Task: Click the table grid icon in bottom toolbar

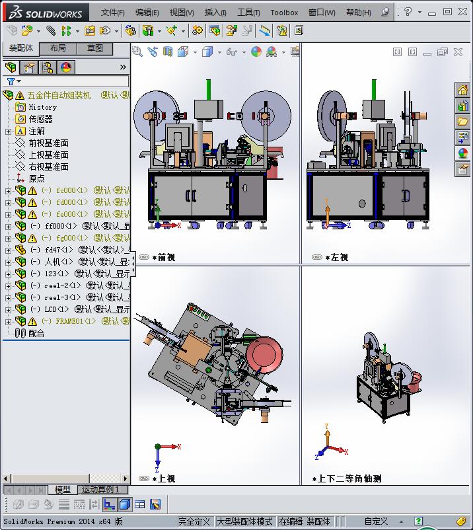Action: [x=139, y=505]
